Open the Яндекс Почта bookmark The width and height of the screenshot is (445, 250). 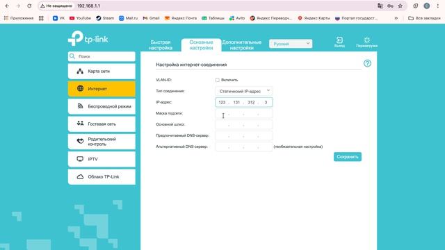[x=181, y=18]
